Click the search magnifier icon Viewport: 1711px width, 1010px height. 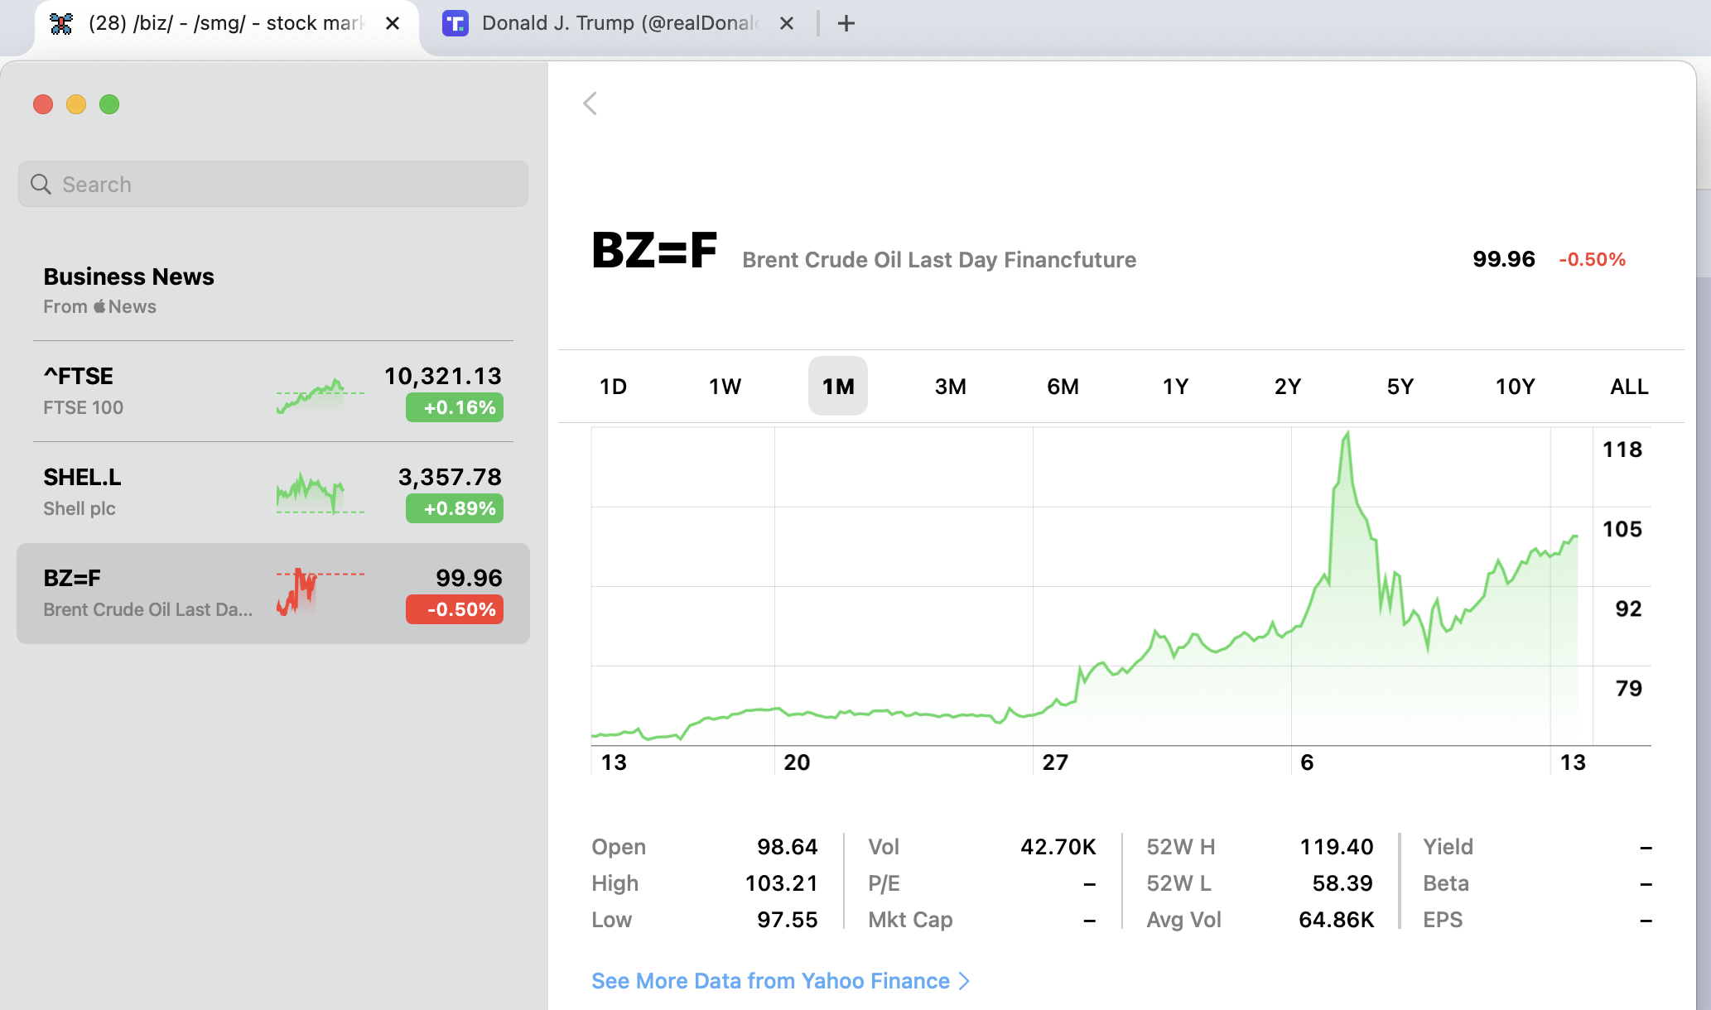click(x=41, y=184)
